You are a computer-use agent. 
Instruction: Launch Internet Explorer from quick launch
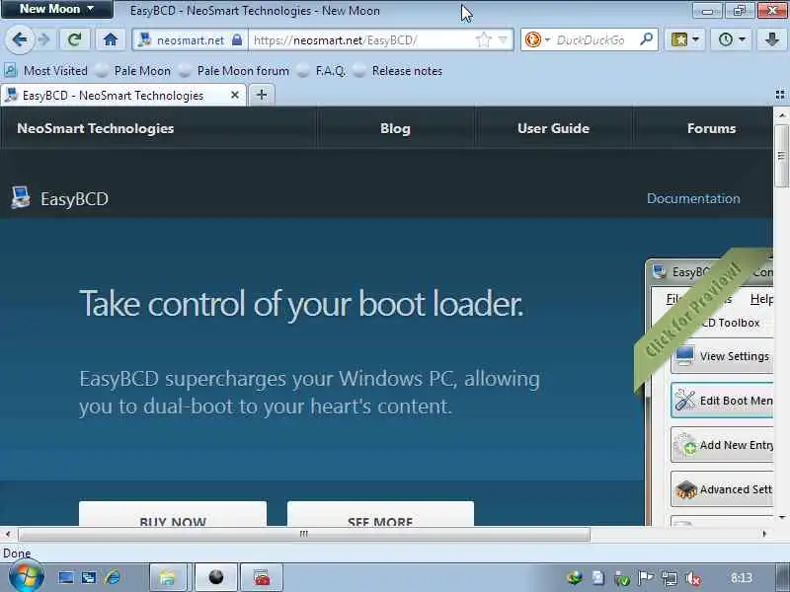click(x=113, y=577)
